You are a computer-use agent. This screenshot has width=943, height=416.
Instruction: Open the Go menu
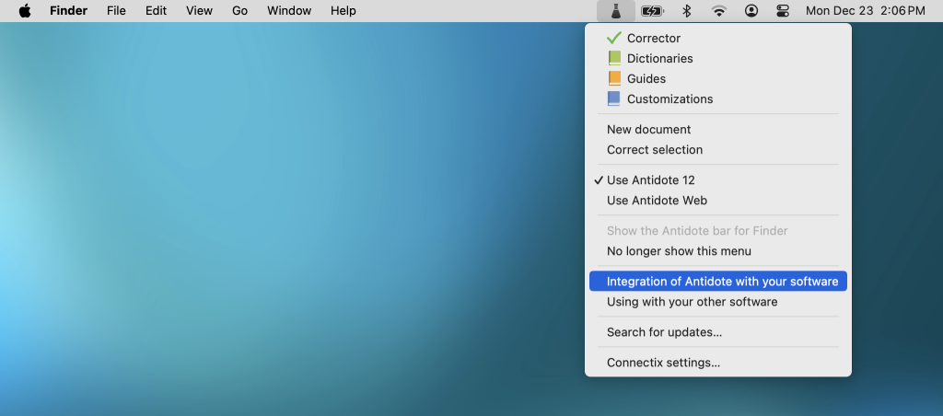pos(239,11)
